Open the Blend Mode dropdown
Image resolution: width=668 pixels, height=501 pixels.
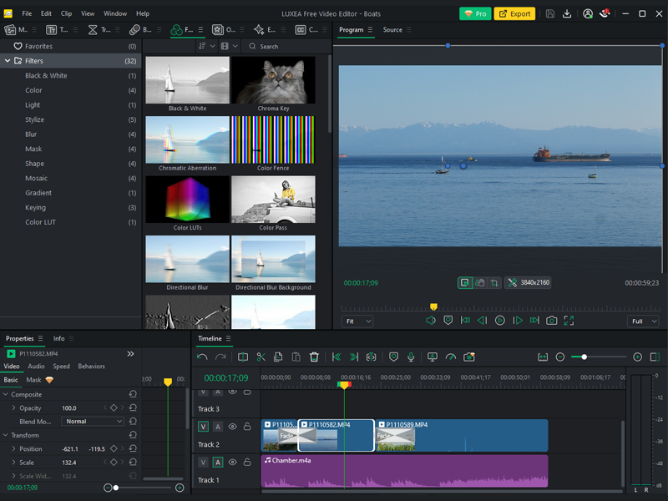(92, 420)
